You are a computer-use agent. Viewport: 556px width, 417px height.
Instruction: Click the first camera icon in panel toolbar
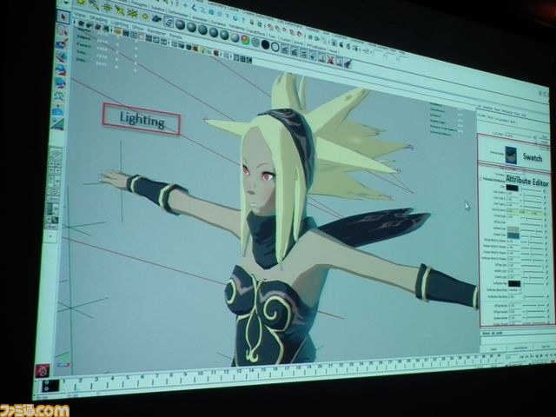81,23
